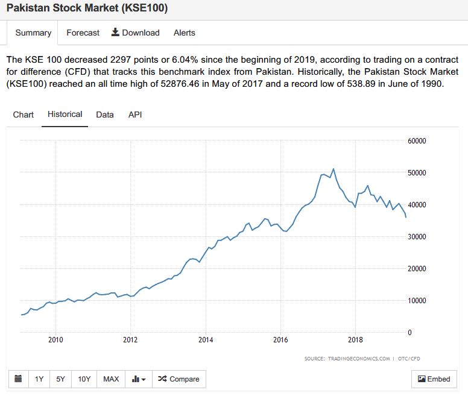Viewport: 468px width, 396px height.
Task: Click the chart line's final data point
Action: [x=406, y=217]
